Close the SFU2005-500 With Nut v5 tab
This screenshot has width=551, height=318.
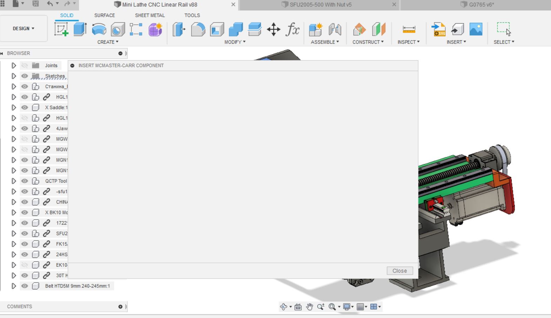tap(394, 5)
